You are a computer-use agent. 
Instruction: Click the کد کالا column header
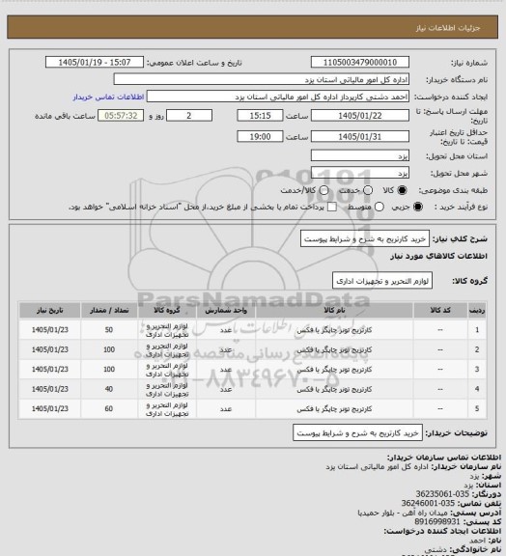click(x=440, y=310)
